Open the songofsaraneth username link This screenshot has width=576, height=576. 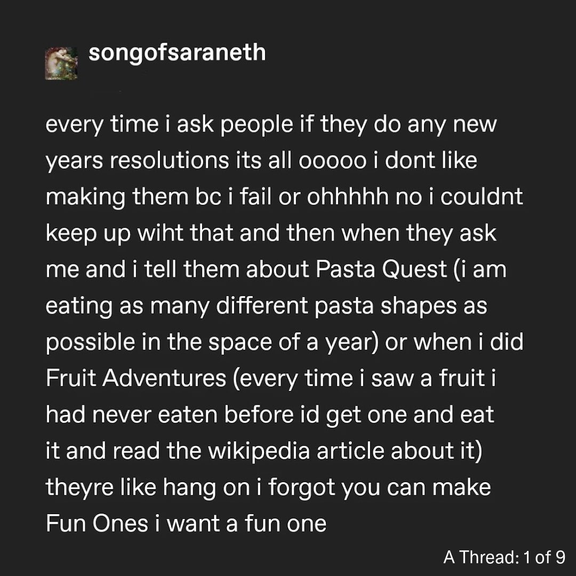point(177,53)
